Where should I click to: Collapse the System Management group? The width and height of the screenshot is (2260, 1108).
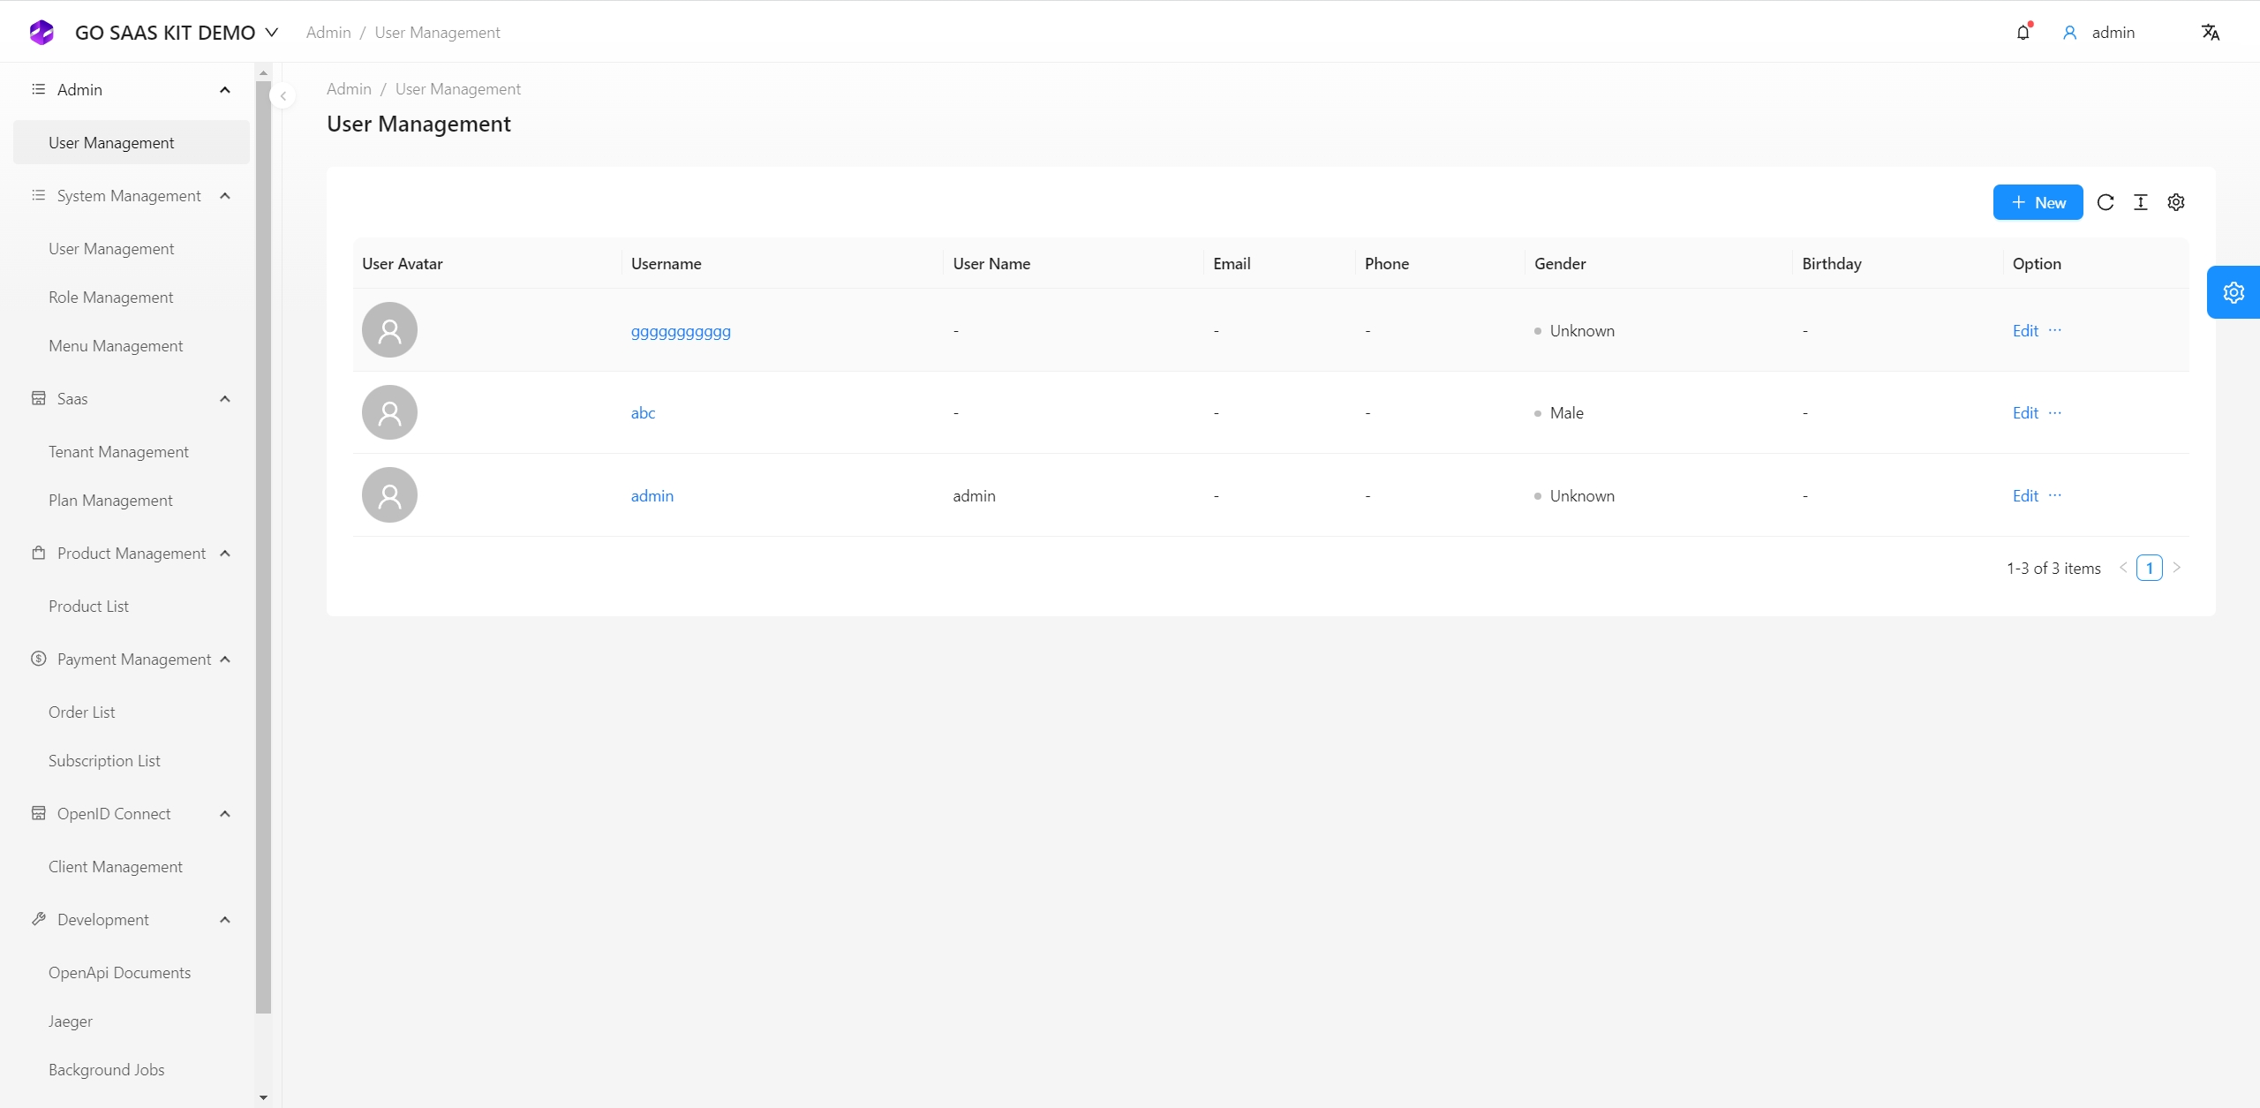pos(225,196)
